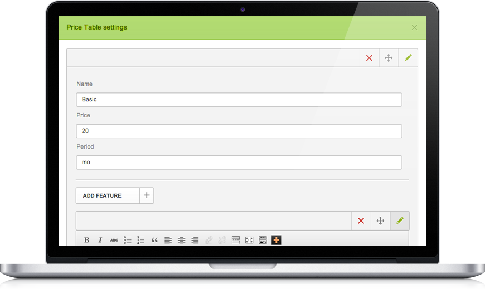Click the Price field with value 20
485x289 pixels.
click(239, 131)
